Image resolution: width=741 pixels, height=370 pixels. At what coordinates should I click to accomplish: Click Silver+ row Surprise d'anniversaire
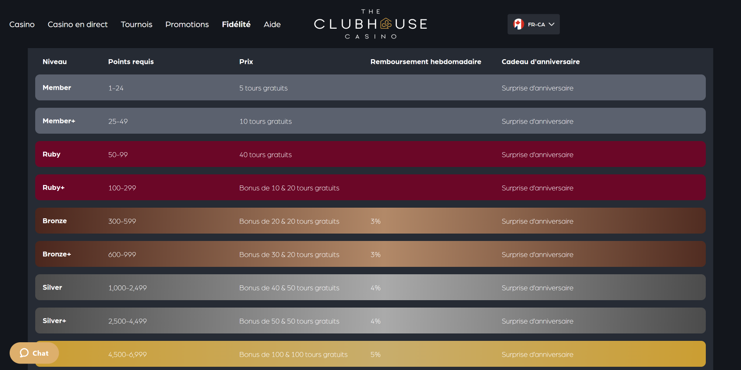pos(537,321)
